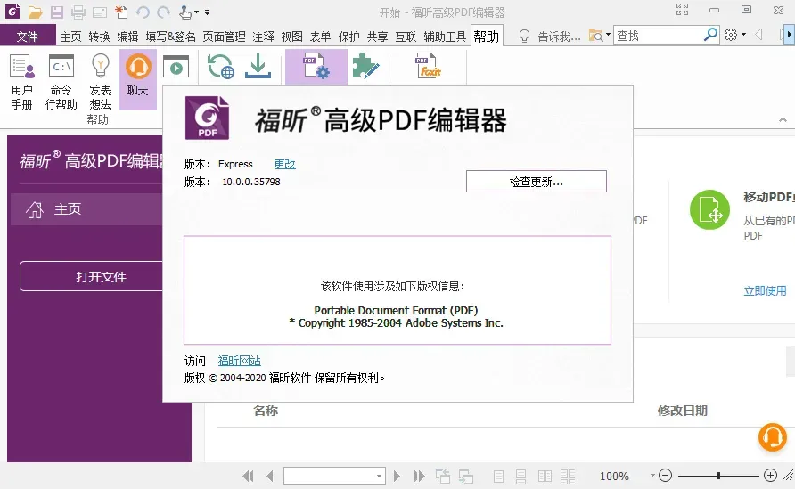Enable facing pages view mode
Image resolution: width=795 pixels, height=489 pixels.
(x=545, y=476)
